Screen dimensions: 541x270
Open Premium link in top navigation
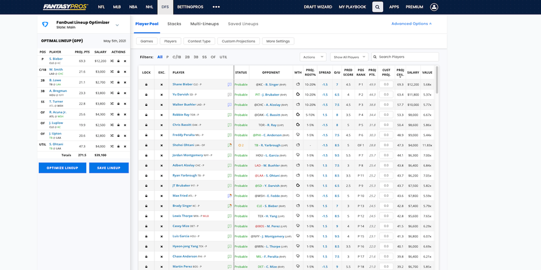(414, 7)
